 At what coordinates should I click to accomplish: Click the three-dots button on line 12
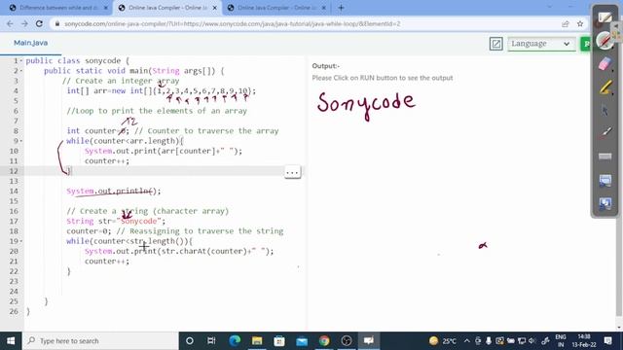point(292,172)
